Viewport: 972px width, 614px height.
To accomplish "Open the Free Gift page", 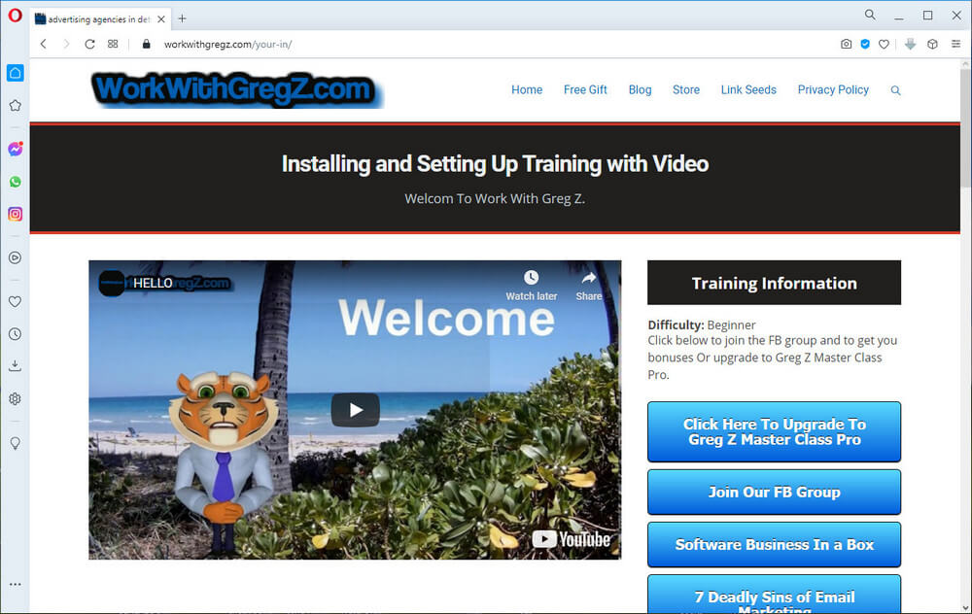I will pos(585,89).
